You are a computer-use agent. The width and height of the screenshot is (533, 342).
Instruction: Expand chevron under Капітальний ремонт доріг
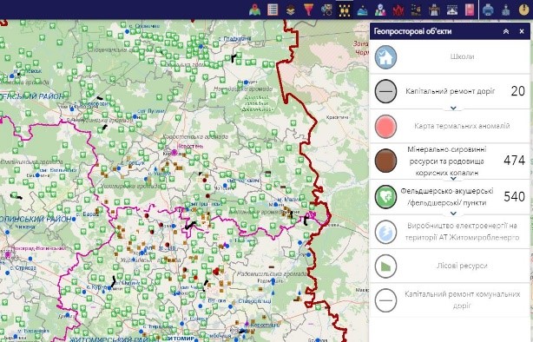tap(453, 109)
